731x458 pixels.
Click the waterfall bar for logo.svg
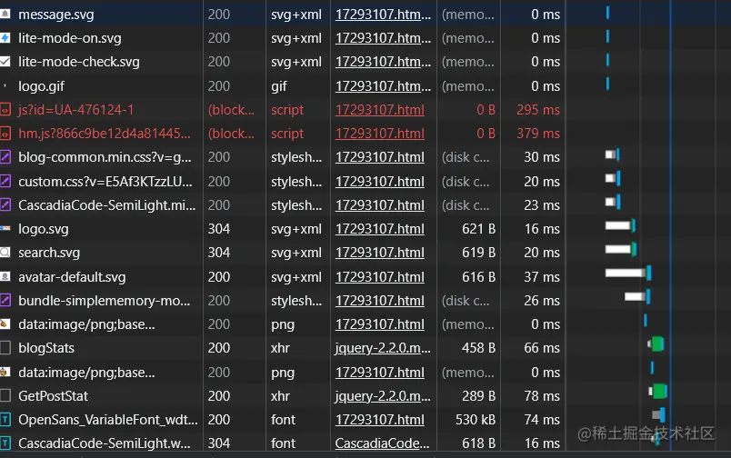tap(620, 225)
